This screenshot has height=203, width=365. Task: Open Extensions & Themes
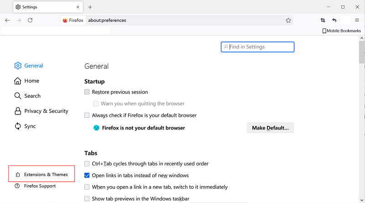pyautogui.click(x=42, y=174)
